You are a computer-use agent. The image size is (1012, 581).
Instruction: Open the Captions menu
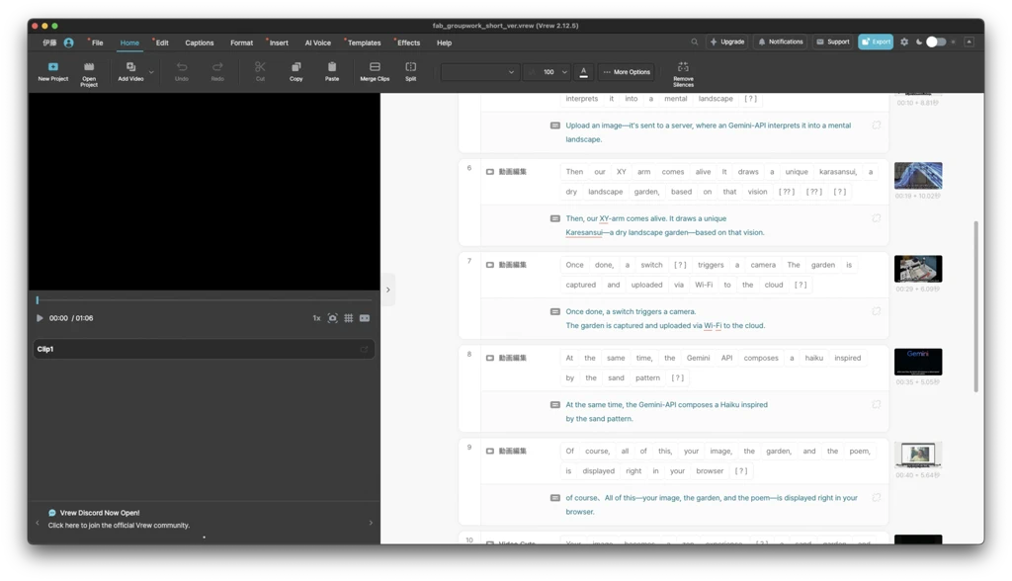200,42
